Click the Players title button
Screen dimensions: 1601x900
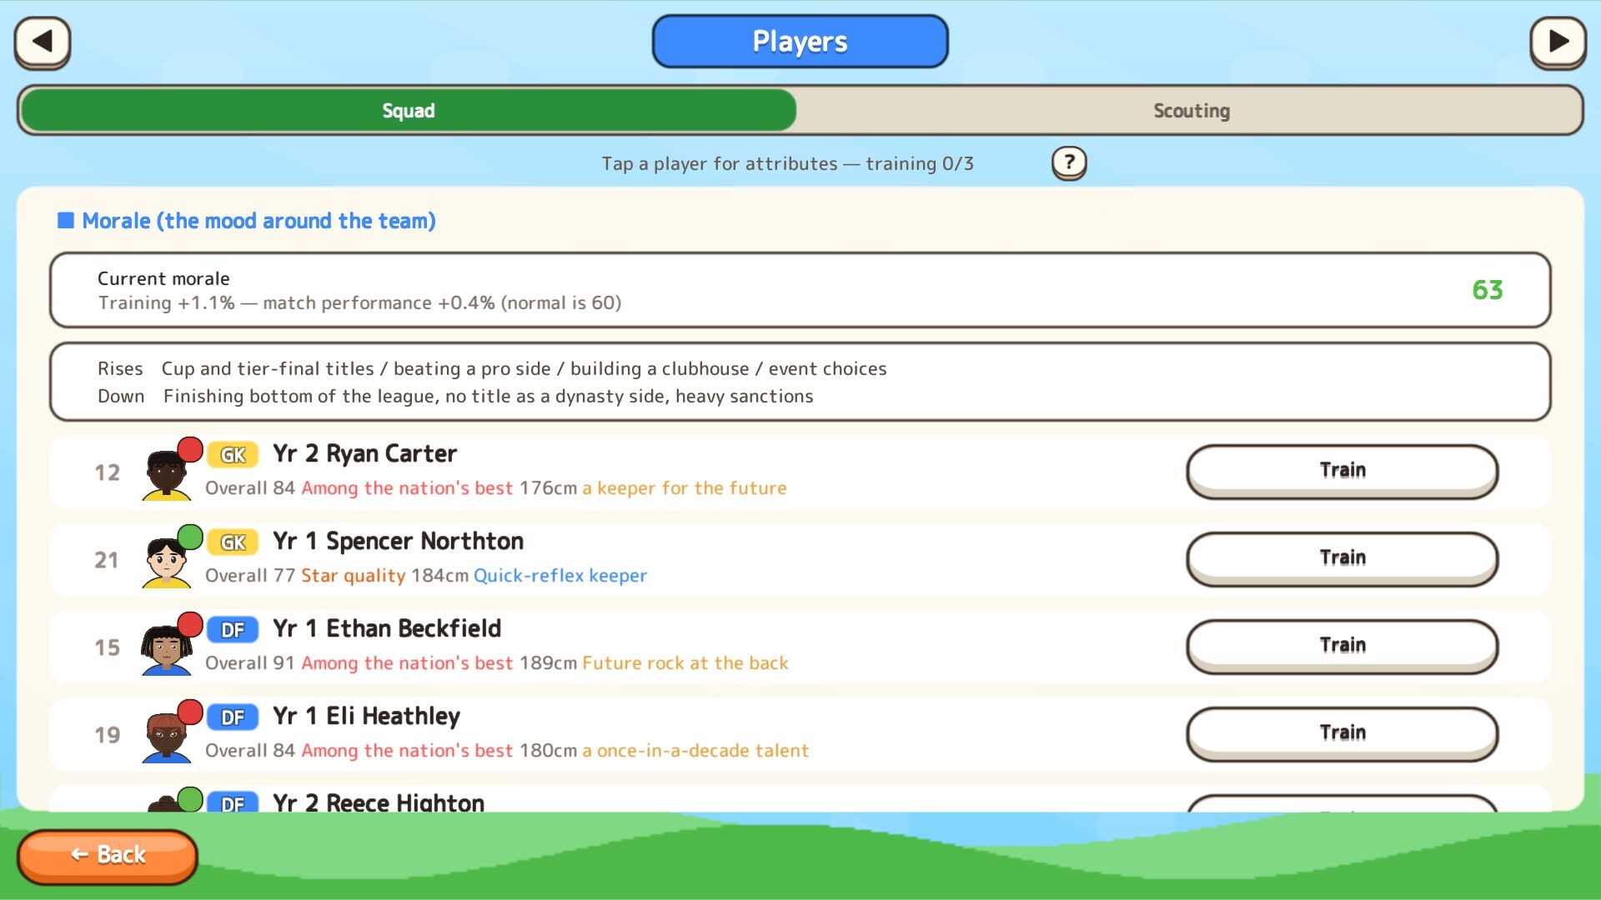800,42
